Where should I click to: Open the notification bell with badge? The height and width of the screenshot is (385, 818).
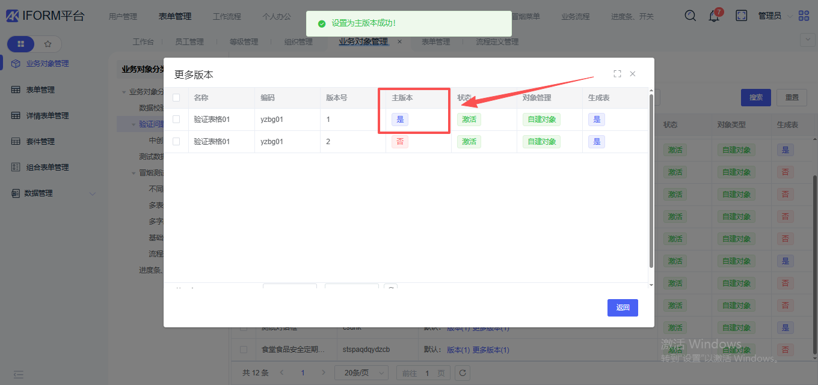[714, 16]
